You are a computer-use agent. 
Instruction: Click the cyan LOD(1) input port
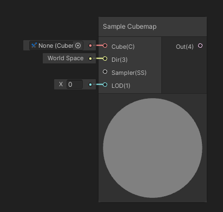(105, 85)
